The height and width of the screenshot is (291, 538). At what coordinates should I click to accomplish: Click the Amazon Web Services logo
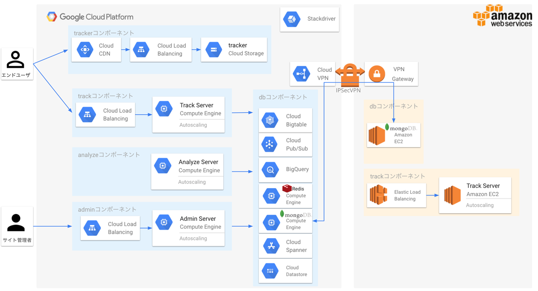[503, 16]
